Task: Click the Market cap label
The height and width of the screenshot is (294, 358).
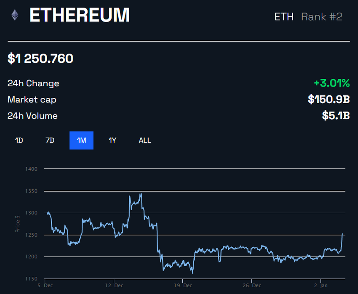Action: 32,100
